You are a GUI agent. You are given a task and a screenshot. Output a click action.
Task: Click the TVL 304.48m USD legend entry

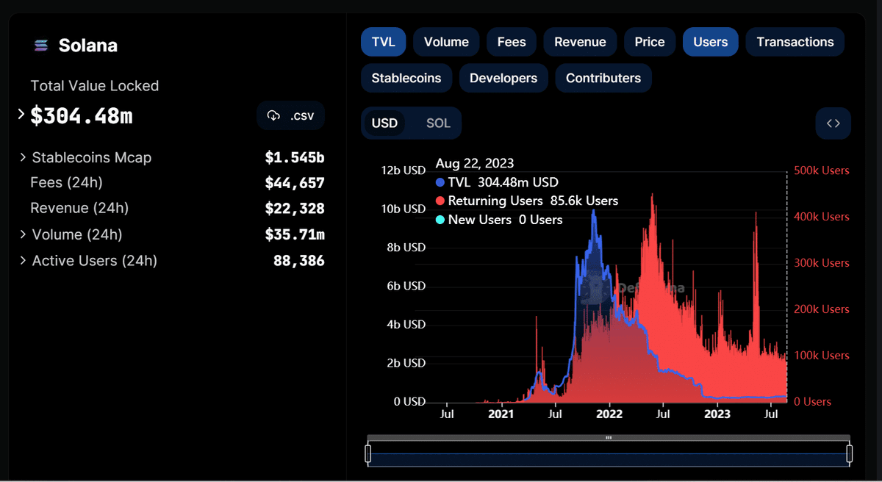[x=497, y=181]
